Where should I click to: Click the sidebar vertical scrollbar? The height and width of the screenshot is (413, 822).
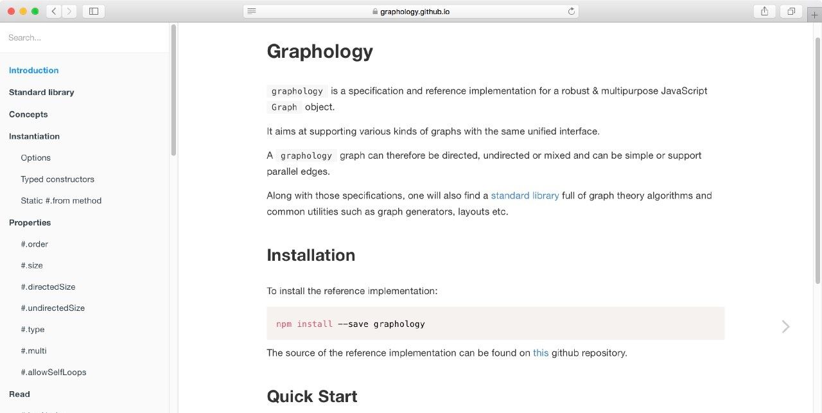(173, 90)
